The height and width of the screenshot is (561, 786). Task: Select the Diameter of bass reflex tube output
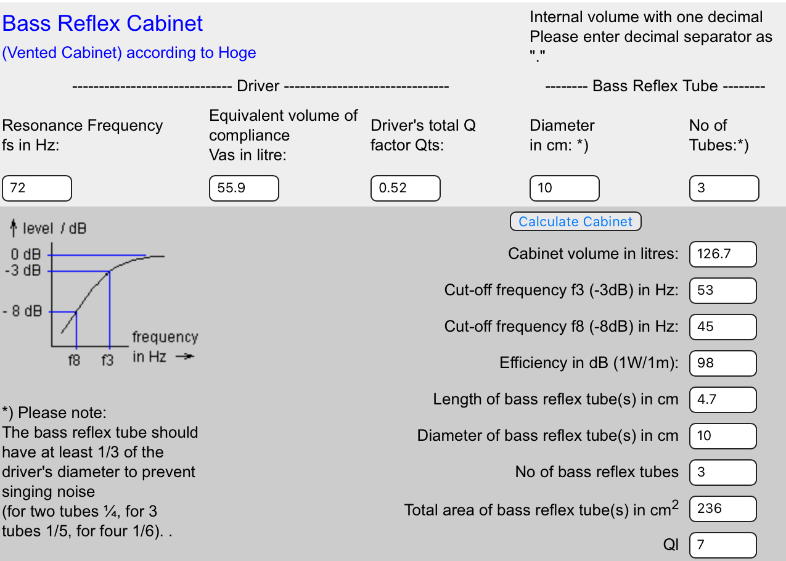(x=723, y=436)
